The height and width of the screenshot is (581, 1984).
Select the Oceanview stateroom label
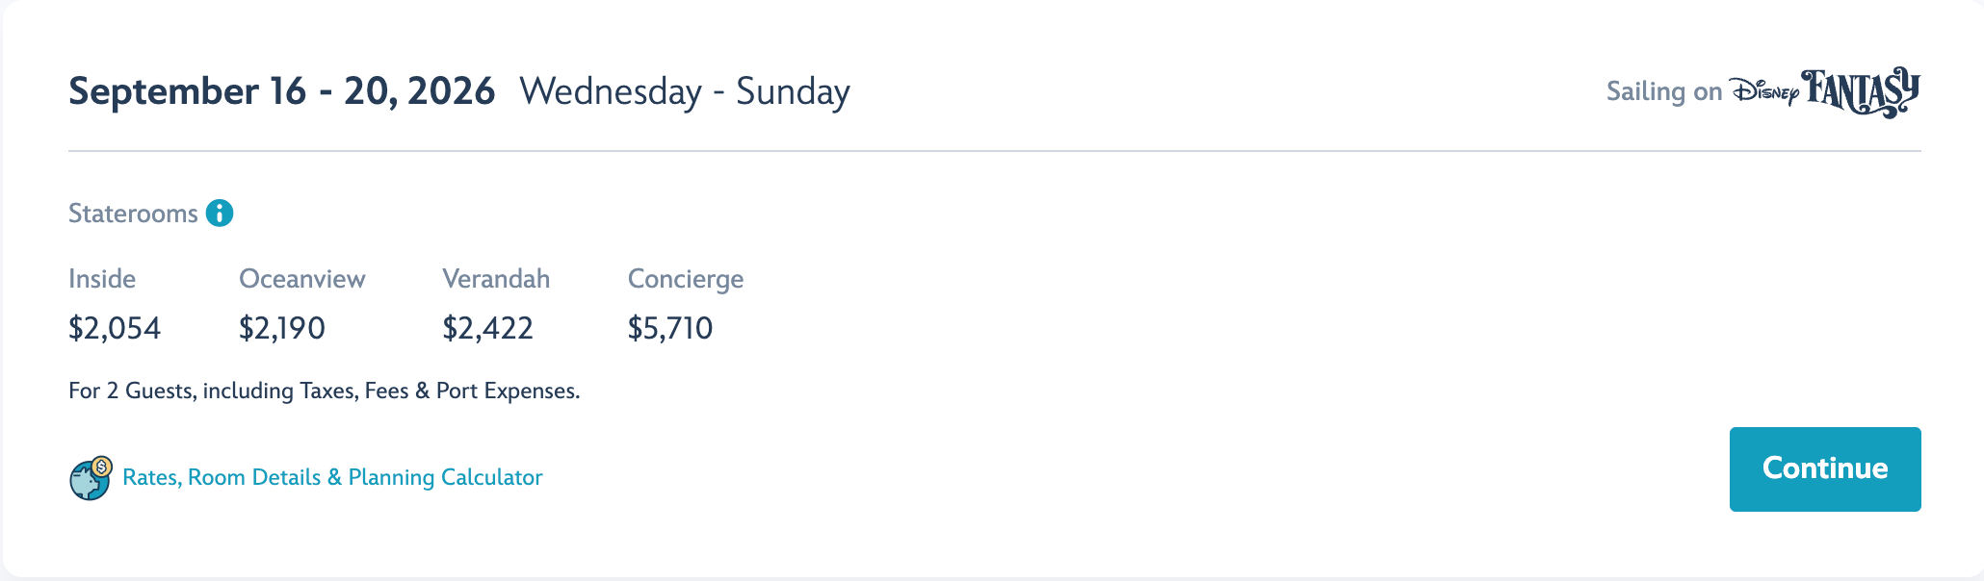coord(301,279)
